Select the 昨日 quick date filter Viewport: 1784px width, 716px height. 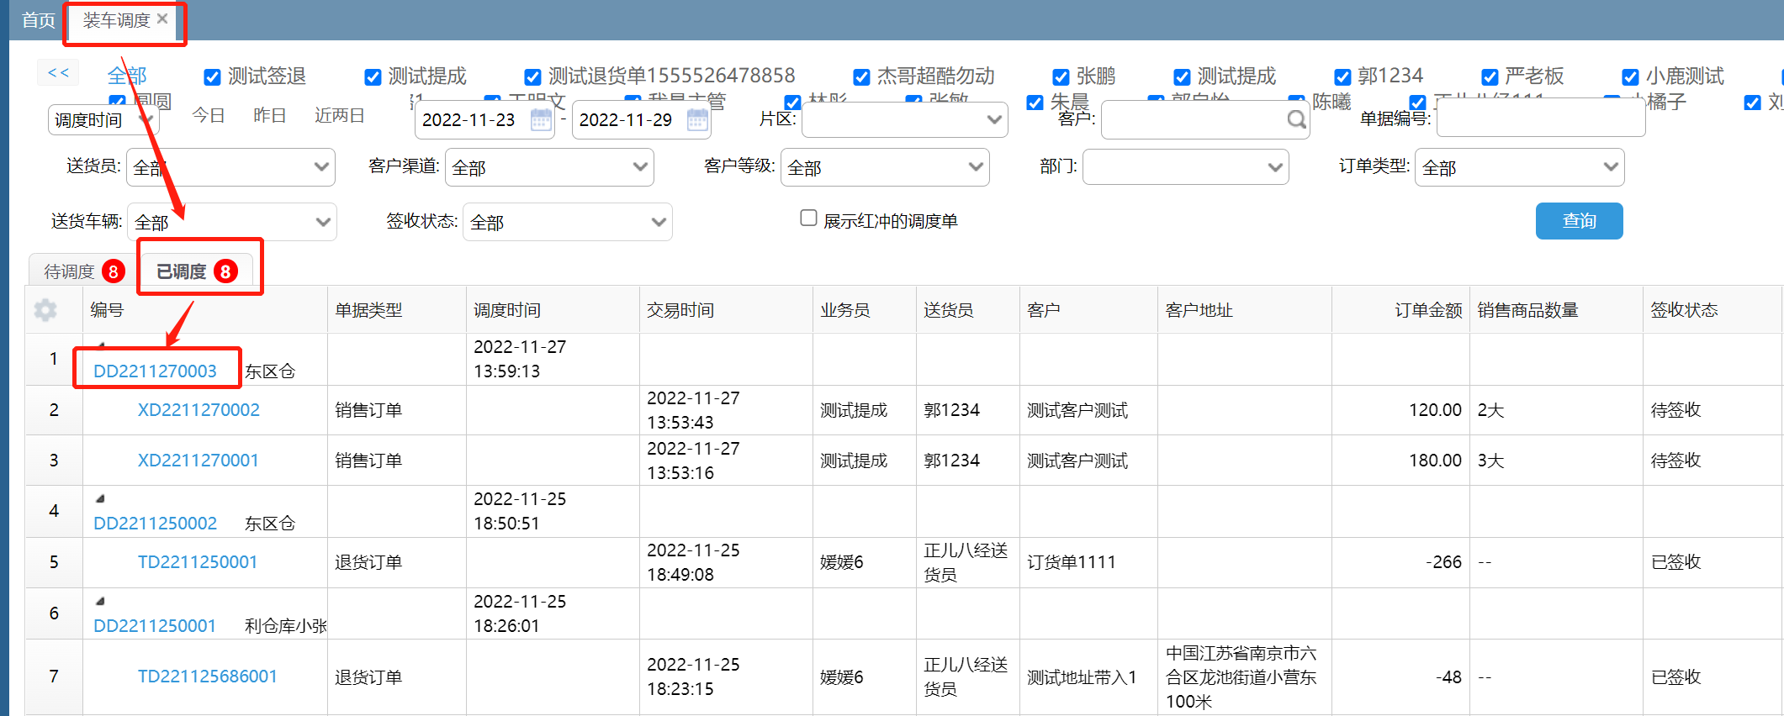point(270,115)
